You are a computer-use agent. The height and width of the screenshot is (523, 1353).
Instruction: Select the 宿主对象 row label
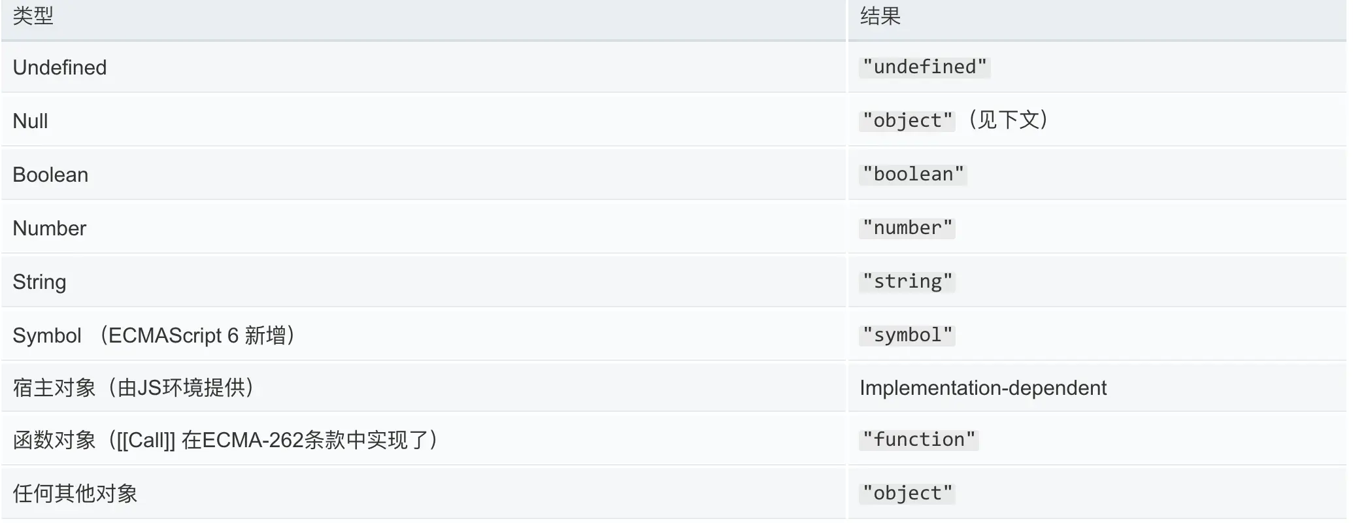point(133,388)
